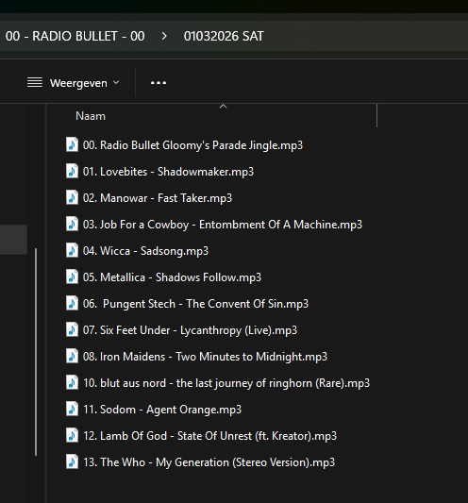The image size is (468, 503).
Task: Select '08. Iron Maidens - Two Minutes to Midnight.mp3'
Action: 206,357
